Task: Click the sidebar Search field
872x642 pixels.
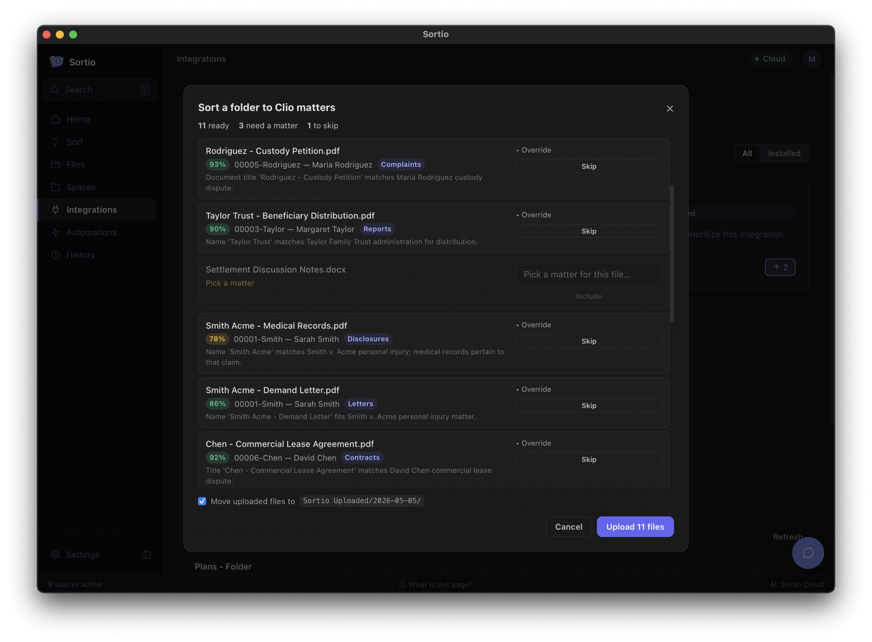Action: (x=100, y=89)
